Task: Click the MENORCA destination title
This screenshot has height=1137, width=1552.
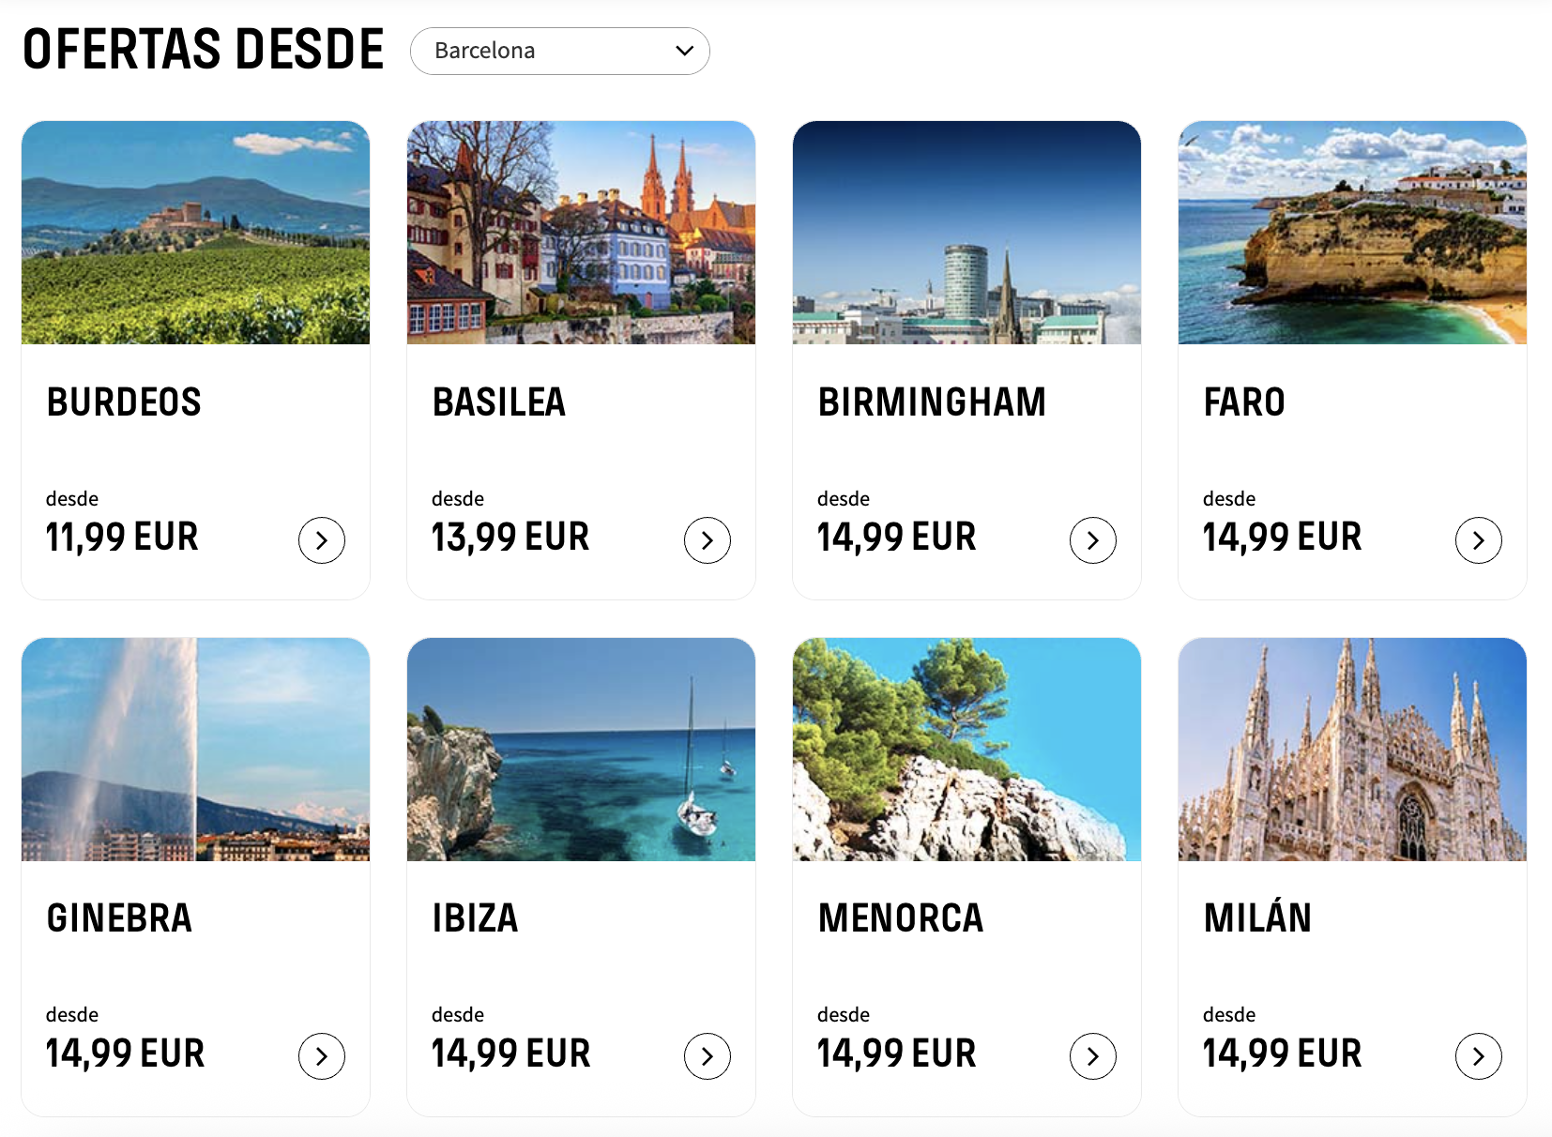Action: click(901, 918)
